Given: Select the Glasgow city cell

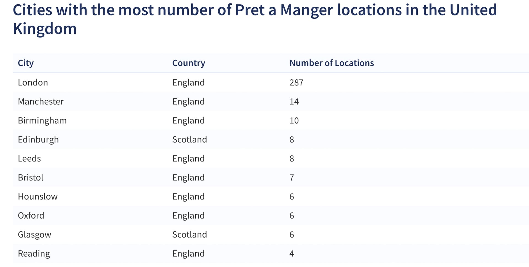Looking at the screenshot, I should (x=34, y=234).
